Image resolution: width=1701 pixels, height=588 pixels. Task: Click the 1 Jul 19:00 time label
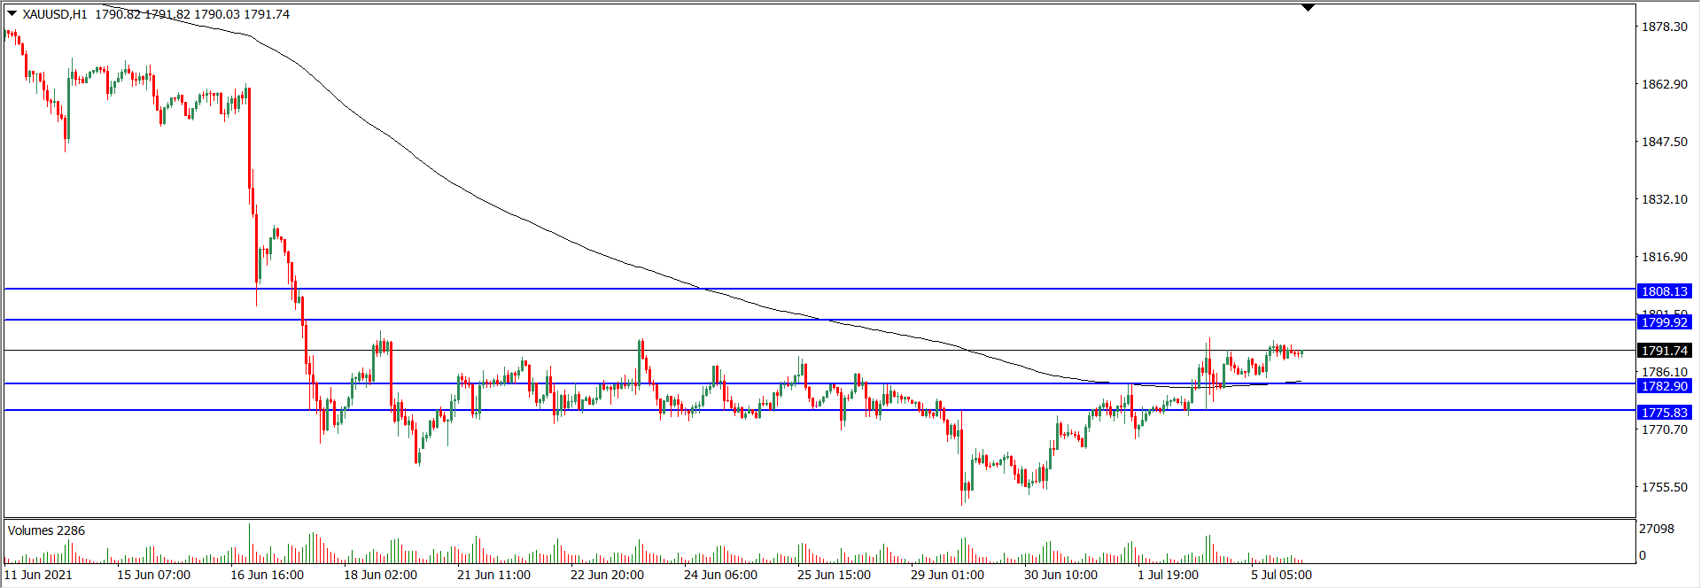pyautogui.click(x=1169, y=575)
